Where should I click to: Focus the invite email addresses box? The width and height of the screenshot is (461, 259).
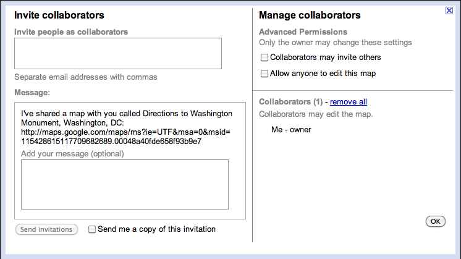[118, 54]
